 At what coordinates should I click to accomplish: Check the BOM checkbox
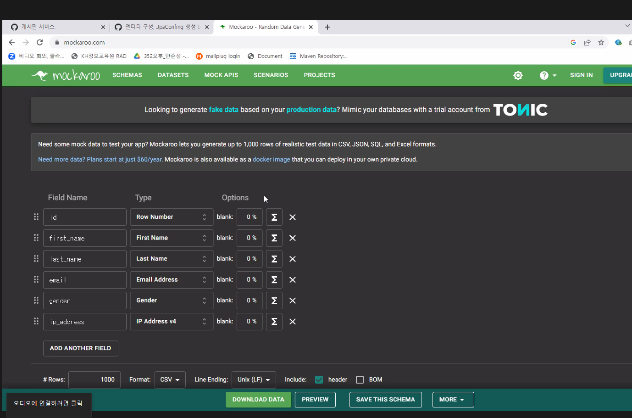pos(360,379)
